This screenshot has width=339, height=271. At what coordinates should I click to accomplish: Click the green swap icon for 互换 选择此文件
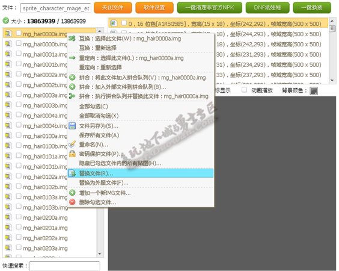[x=72, y=39]
